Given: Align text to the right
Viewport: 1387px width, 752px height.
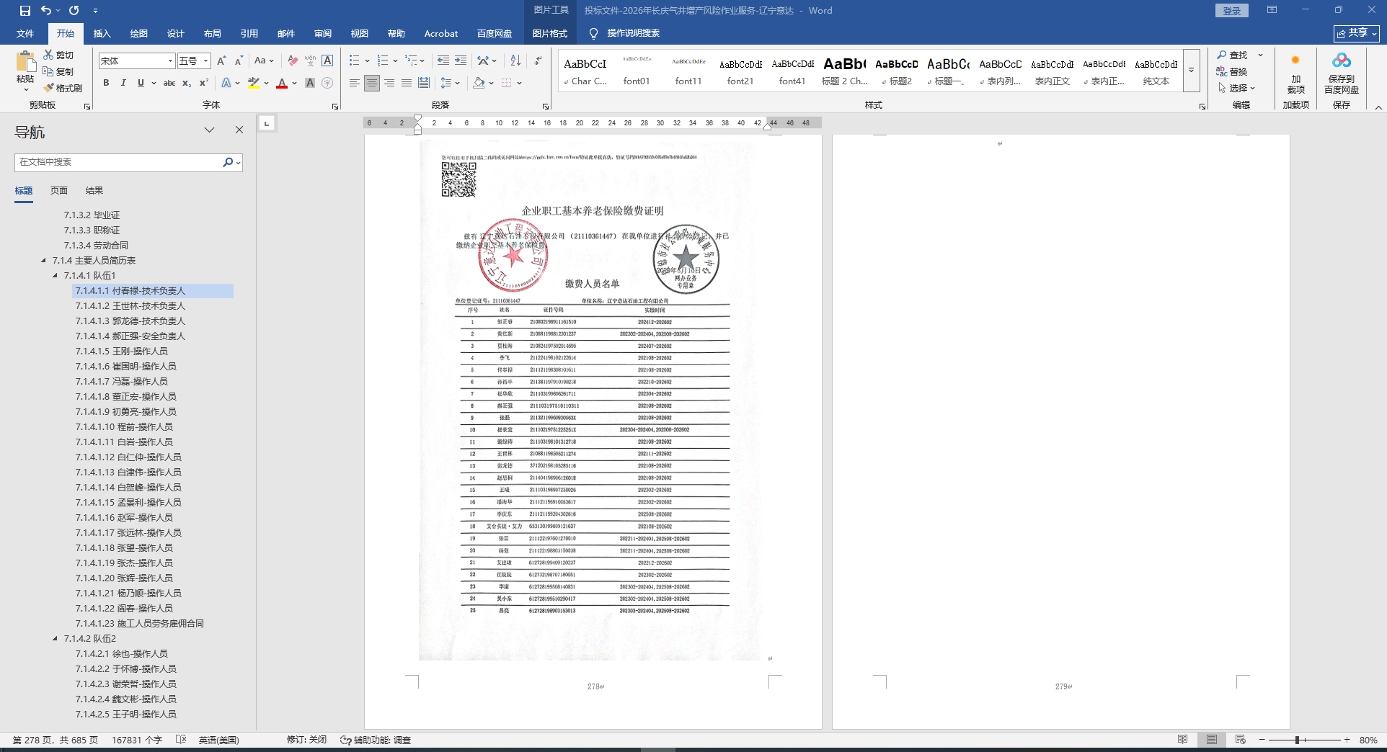Looking at the screenshot, I should click(389, 83).
